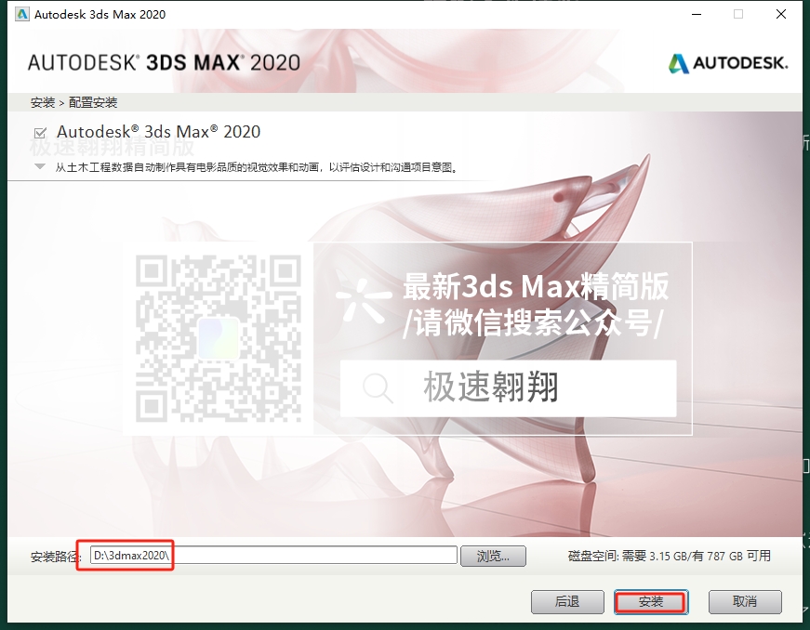Close the Autodesk 3ds Max 2020 installer
The width and height of the screenshot is (810, 630).
(783, 14)
